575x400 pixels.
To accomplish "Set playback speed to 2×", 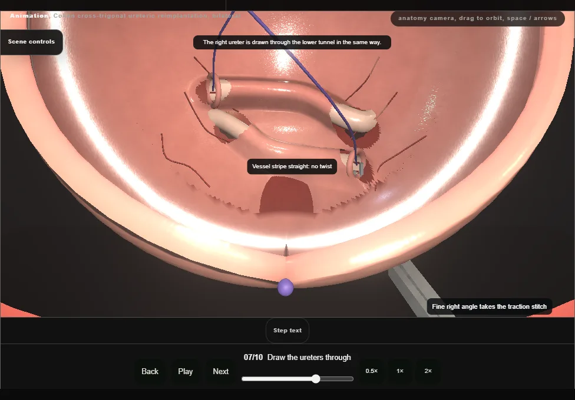I will click(428, 371).
